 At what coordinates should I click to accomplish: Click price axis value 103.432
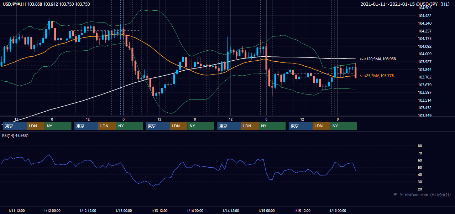[425, 108]
